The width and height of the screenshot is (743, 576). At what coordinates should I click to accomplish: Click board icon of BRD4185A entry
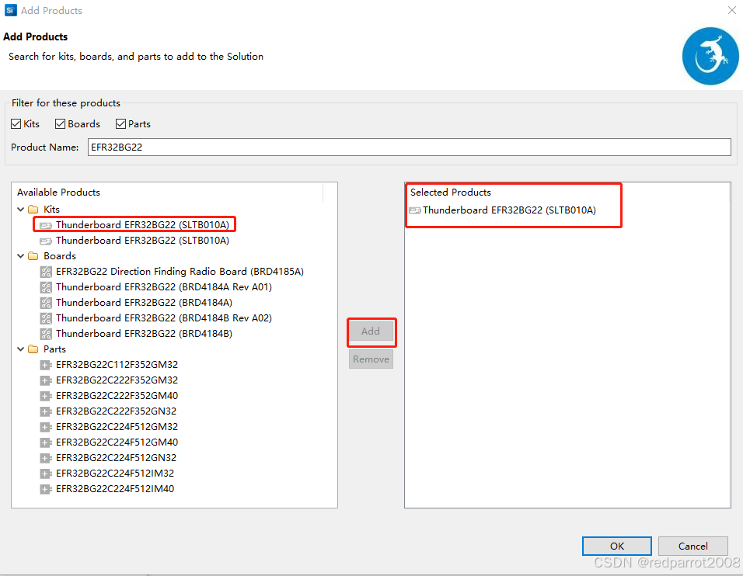pos(46,272)
